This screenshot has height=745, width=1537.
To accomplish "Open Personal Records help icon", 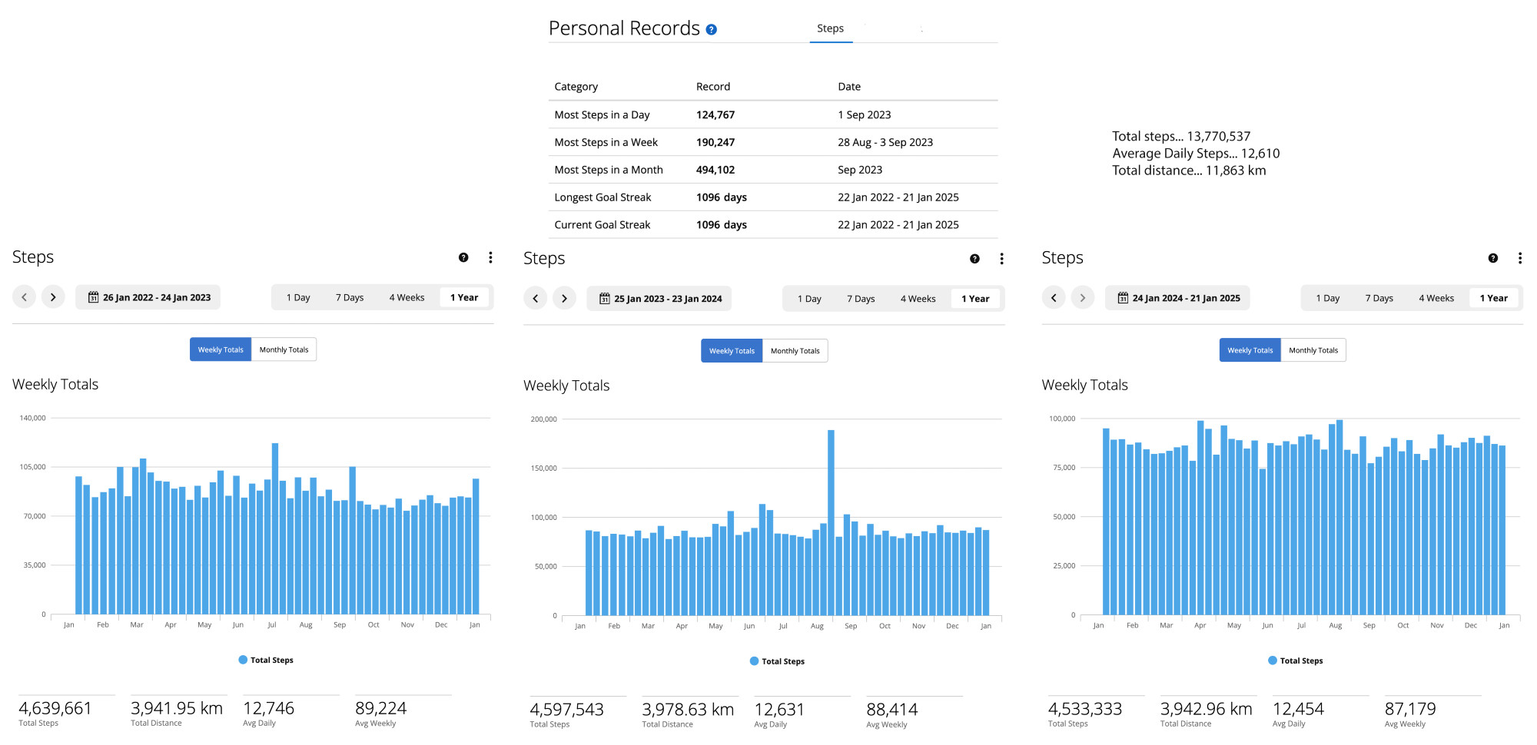I will click(712, 30).
